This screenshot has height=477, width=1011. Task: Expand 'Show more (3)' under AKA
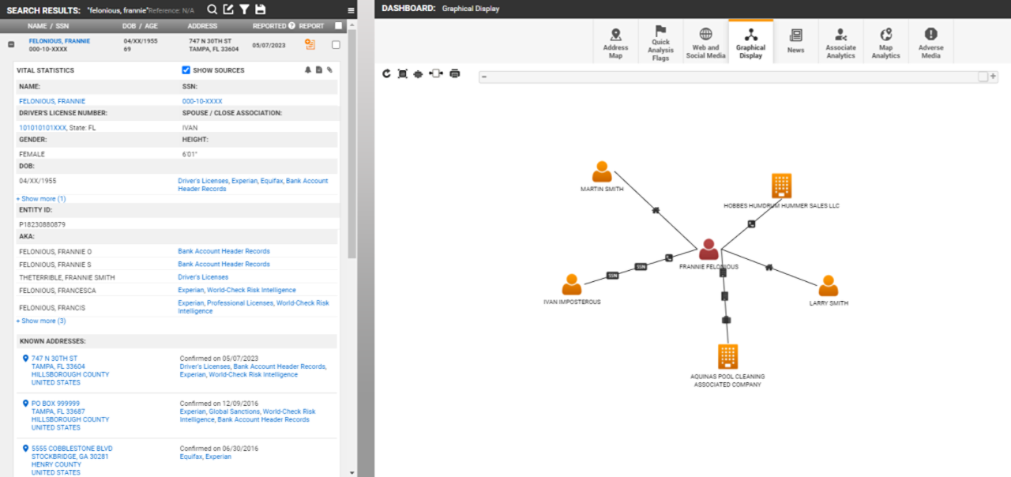coord(43,321)
